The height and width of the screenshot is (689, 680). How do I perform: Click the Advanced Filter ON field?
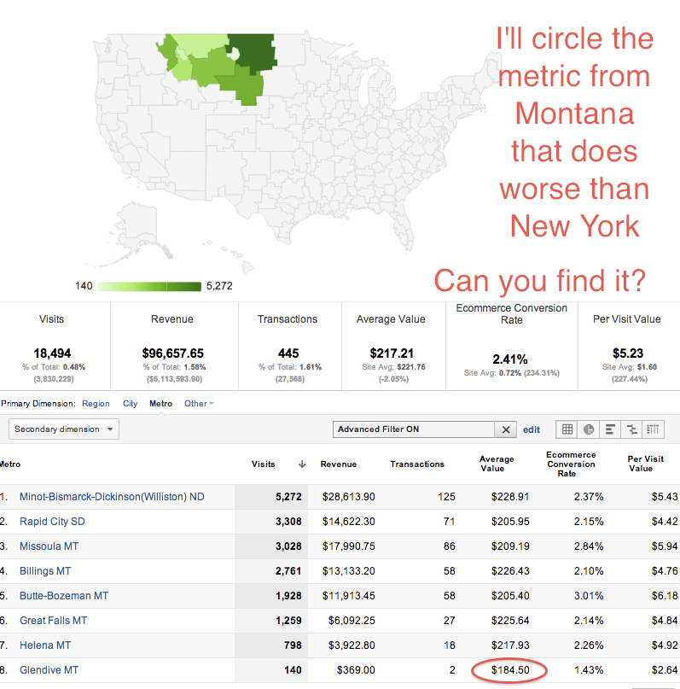(414, 429)
